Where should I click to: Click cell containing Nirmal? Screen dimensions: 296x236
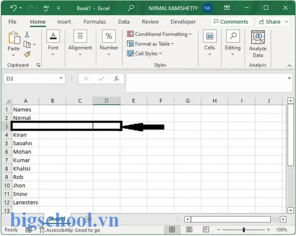26,118
